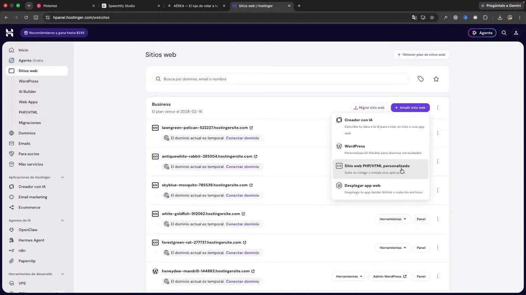The height and width of the screenshot is (295, 526).
Task: Click Añadir sitio web button
Action: [410, 108]
